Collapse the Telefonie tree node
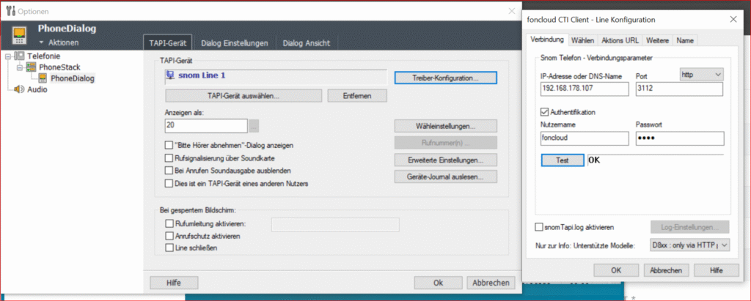This screenshot has width=751, height=301. [x=7, y=56]
